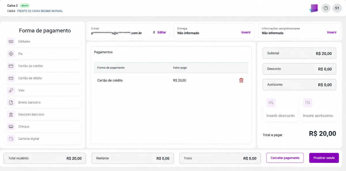Screen dimensions: 346x171
Task: Click Editar next to the e-mail
Action: click(162, 32)
